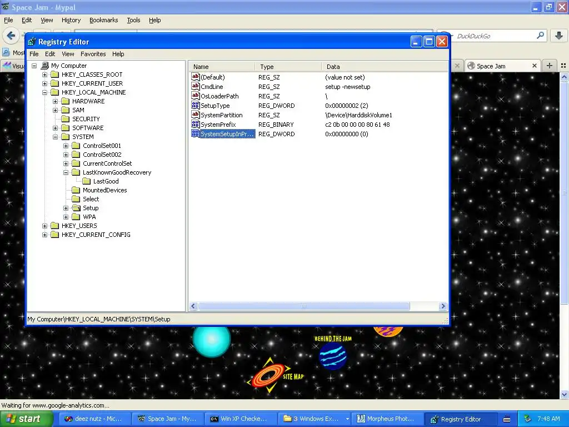Click the cyan planet on Space Jam page

click(212, 341)
